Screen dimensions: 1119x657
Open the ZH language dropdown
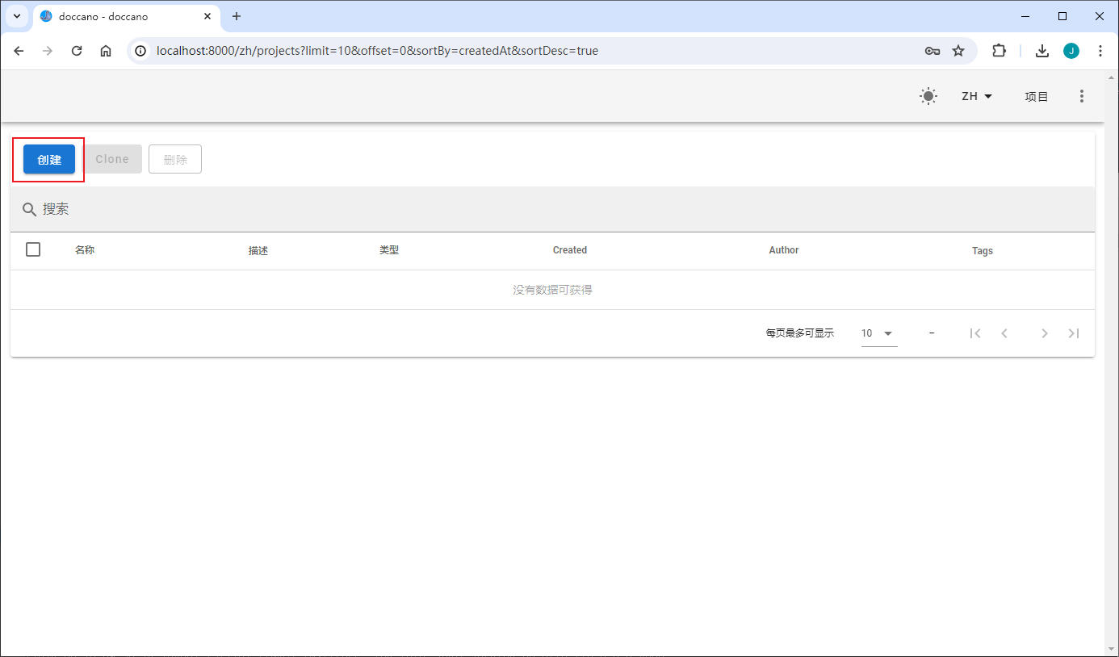pos(975,96)
